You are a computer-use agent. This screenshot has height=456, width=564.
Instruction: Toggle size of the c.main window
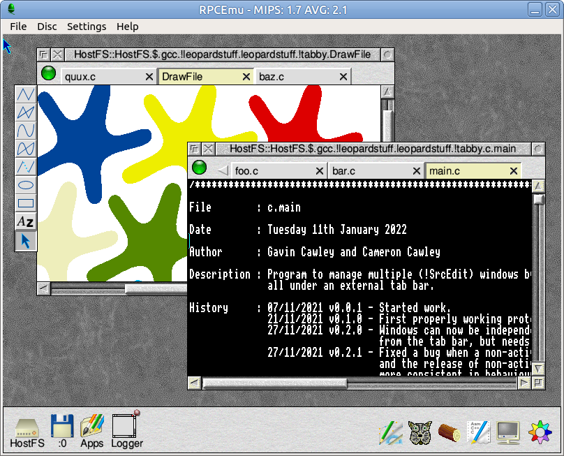(538, 149)
